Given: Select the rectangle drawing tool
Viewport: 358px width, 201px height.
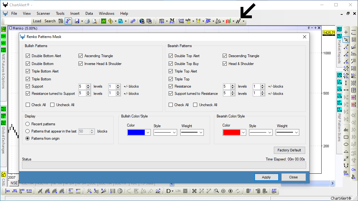Looking at the screenshot, I should coord(346,137).
